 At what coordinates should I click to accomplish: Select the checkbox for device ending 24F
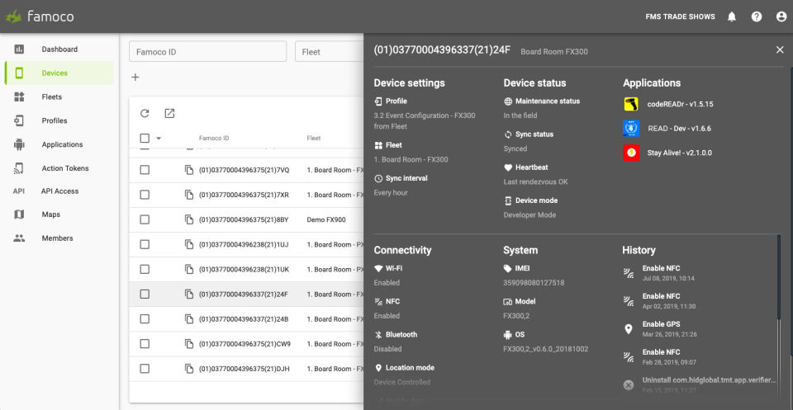tap(145, 294)
